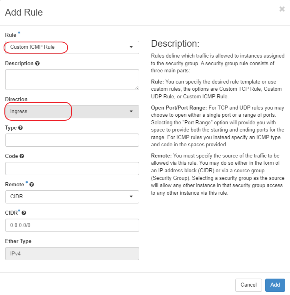
Task: Open the Remote dropdown showing CIDR
Action: coord(72,197)
